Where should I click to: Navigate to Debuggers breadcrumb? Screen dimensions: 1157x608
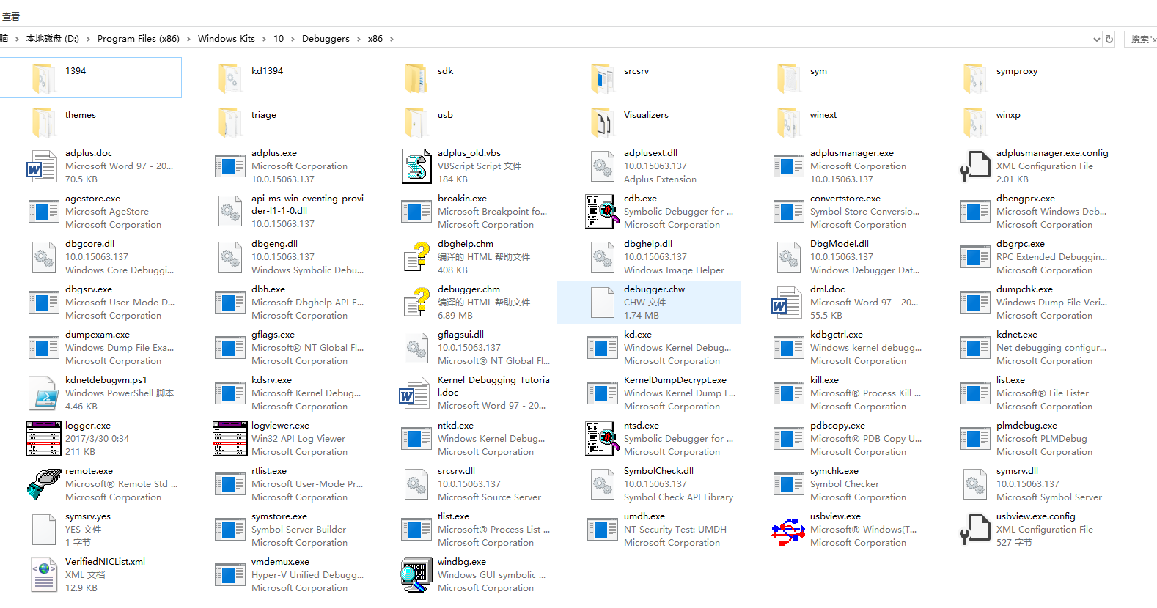[326, 39]
